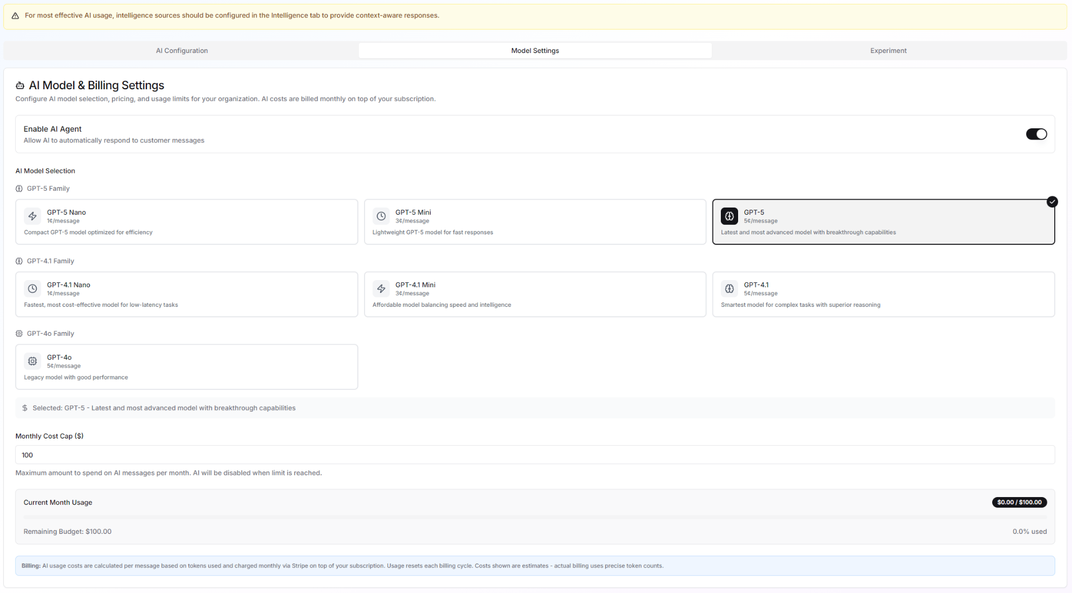1072x593 pixels.
Task: Click the warning triangle icon in the banner
Action: 15,16
